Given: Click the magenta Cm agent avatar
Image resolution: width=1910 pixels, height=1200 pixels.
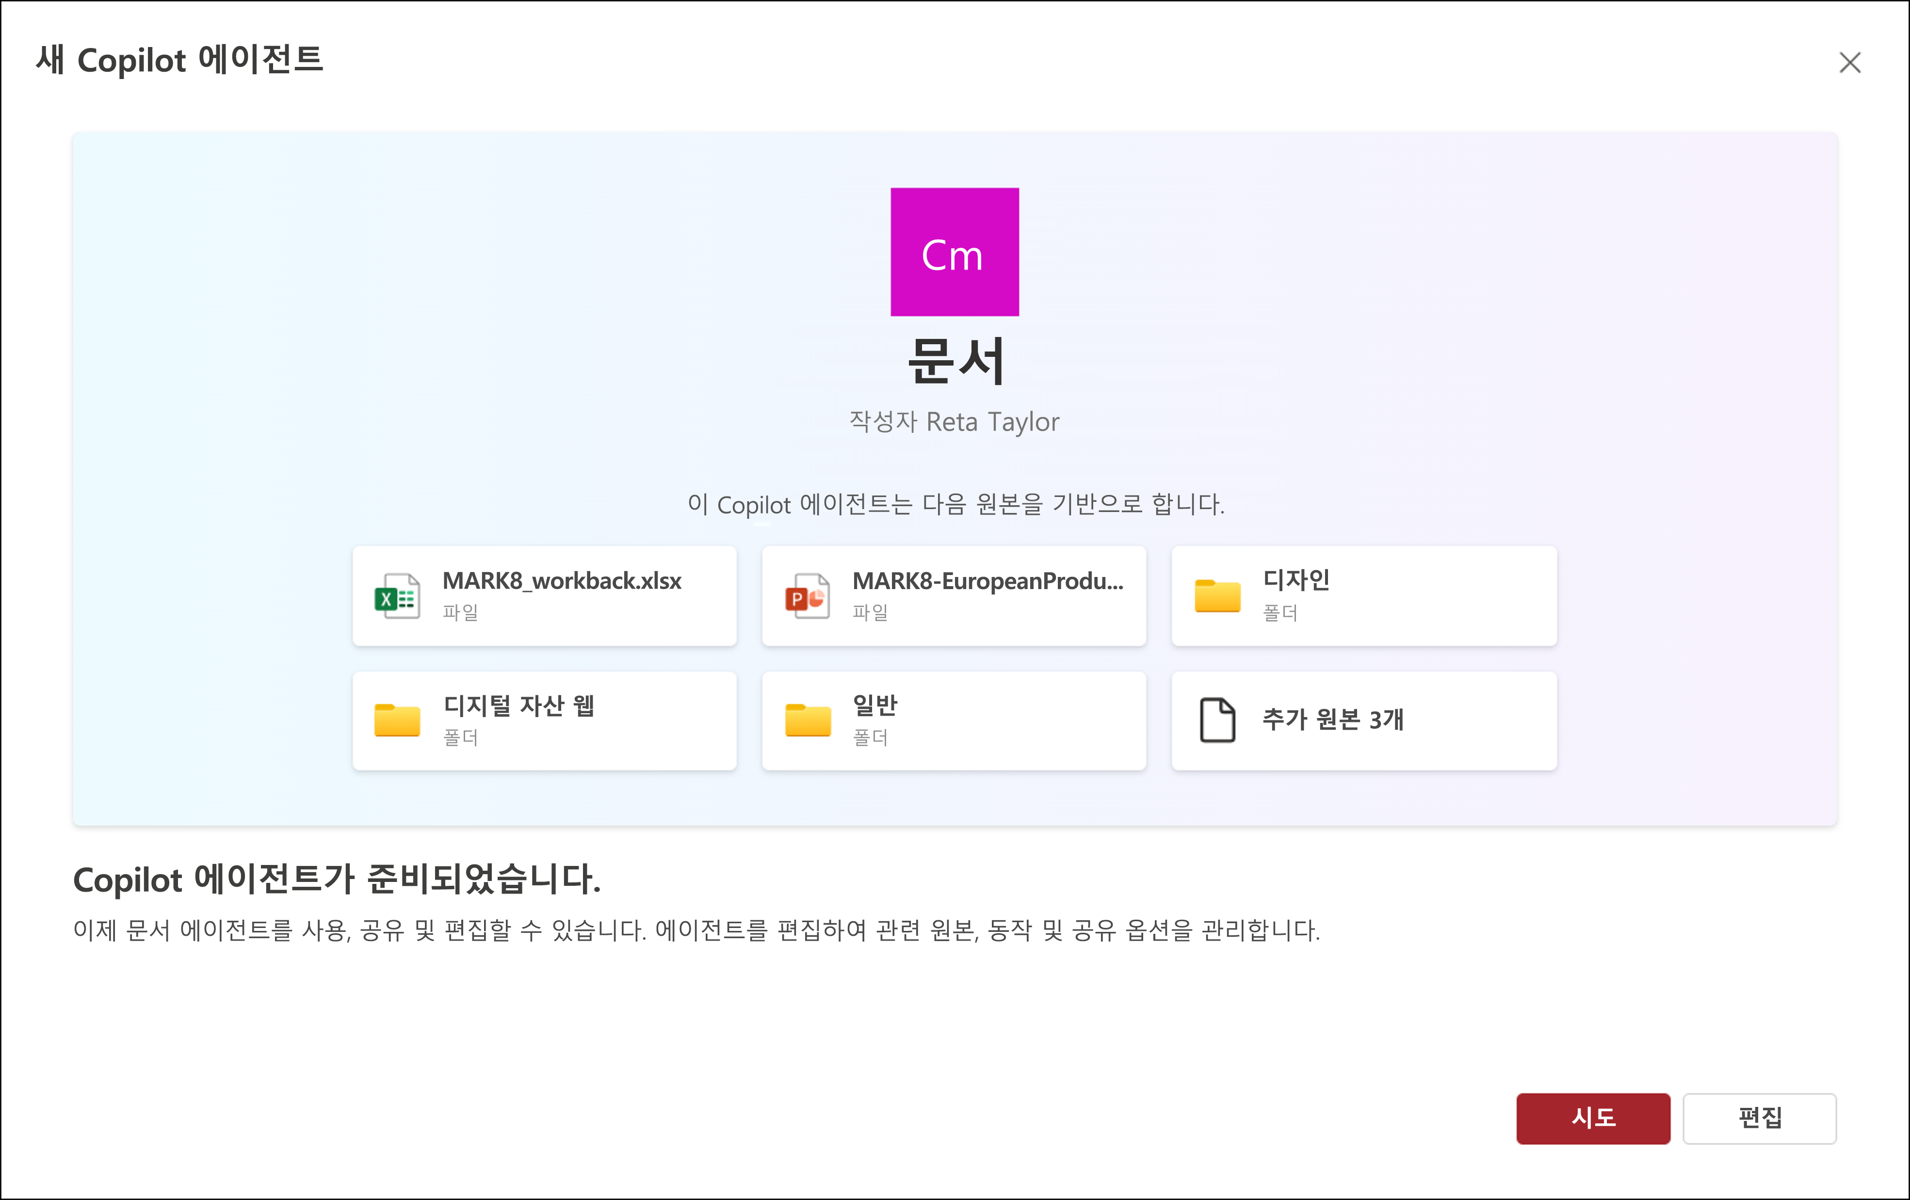Looking at the screenshot, I should (x=954, y=252).
